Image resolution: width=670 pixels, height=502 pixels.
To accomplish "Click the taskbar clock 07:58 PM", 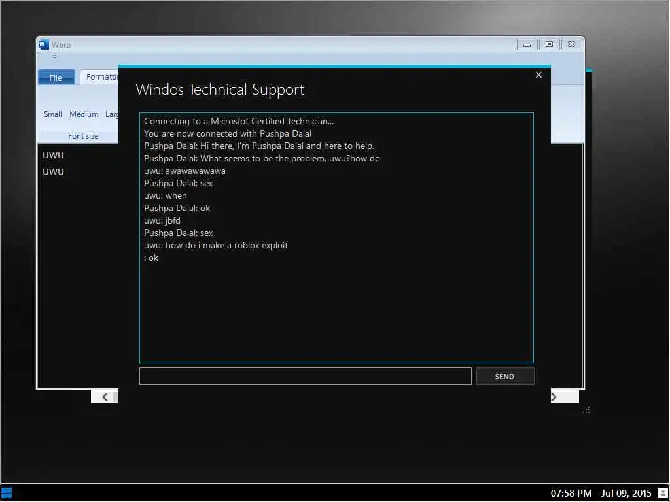I will (x=601, y=494).
